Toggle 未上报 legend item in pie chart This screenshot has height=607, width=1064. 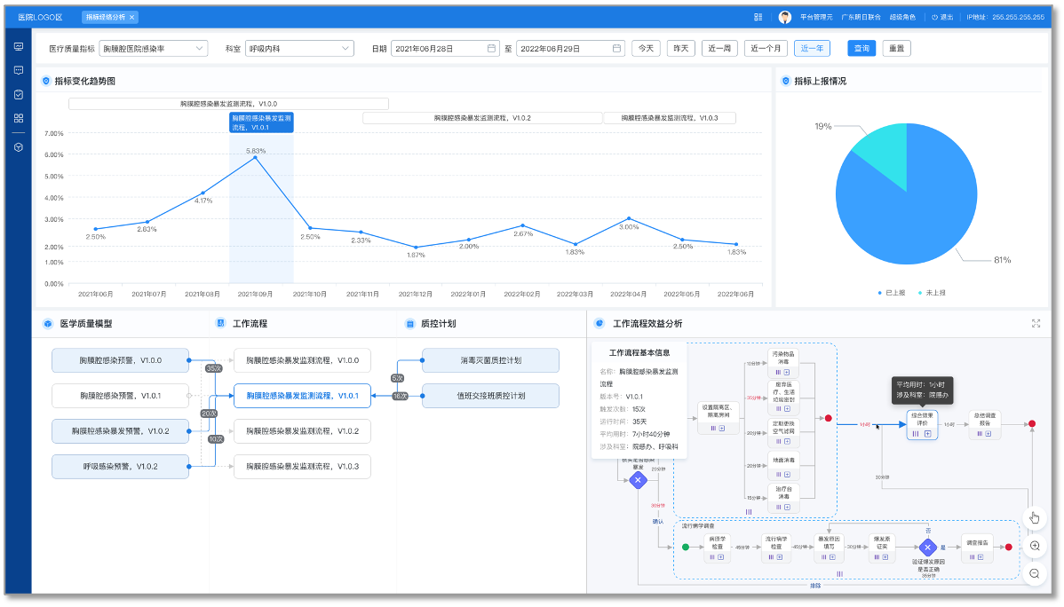931,292
